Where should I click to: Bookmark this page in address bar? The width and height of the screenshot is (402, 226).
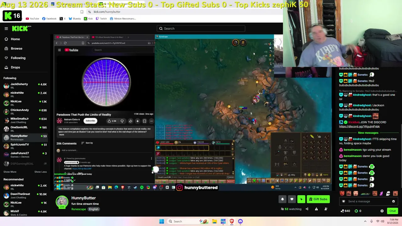82,12
